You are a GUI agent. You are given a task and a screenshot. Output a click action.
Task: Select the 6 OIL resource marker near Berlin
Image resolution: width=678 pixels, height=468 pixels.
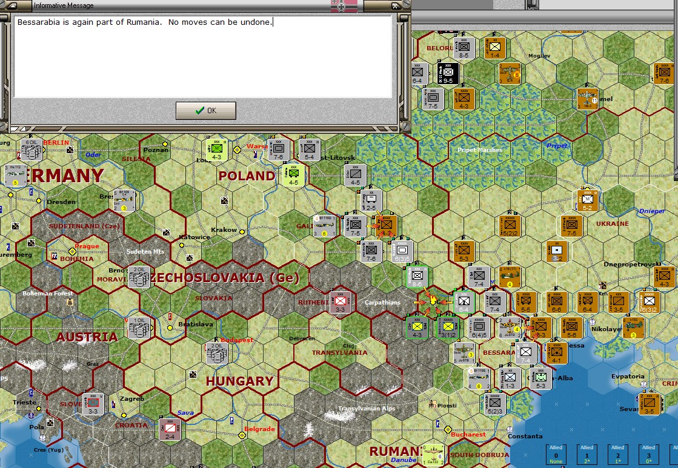tap(31, 150)
